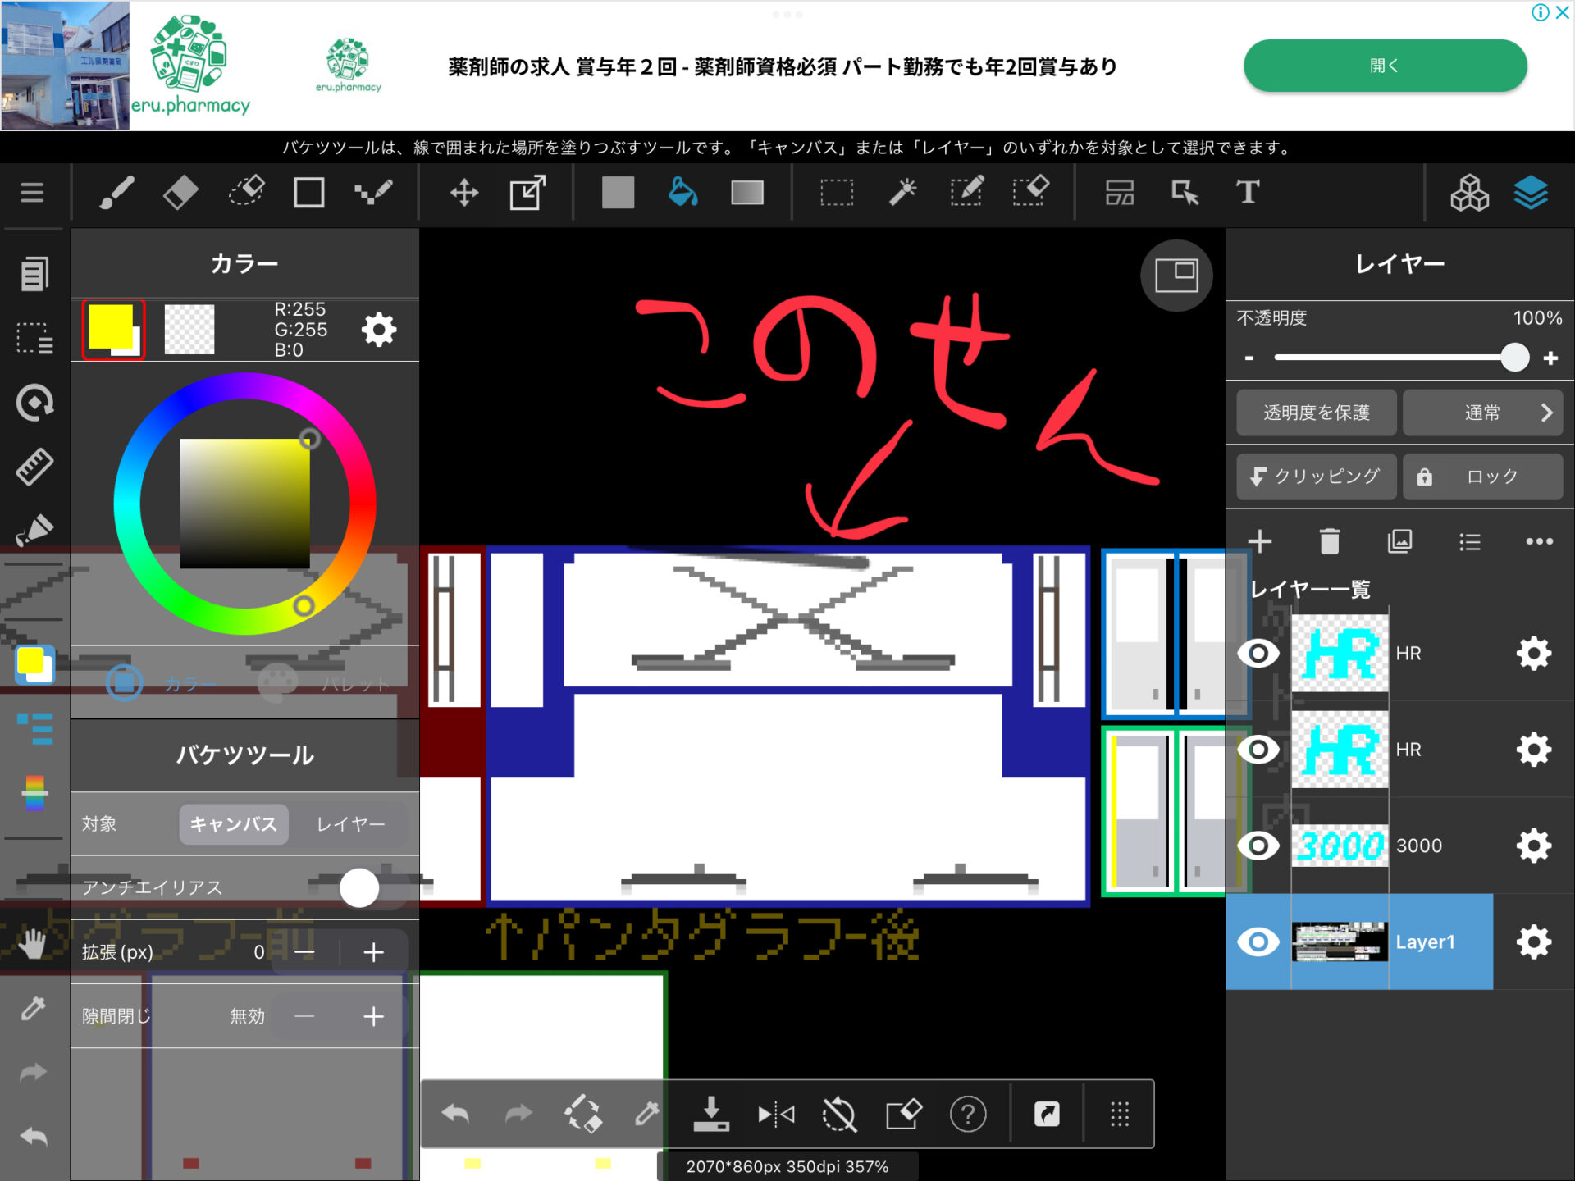
Task: Reset canvas rotation icon
Action: pos(839,1114)
